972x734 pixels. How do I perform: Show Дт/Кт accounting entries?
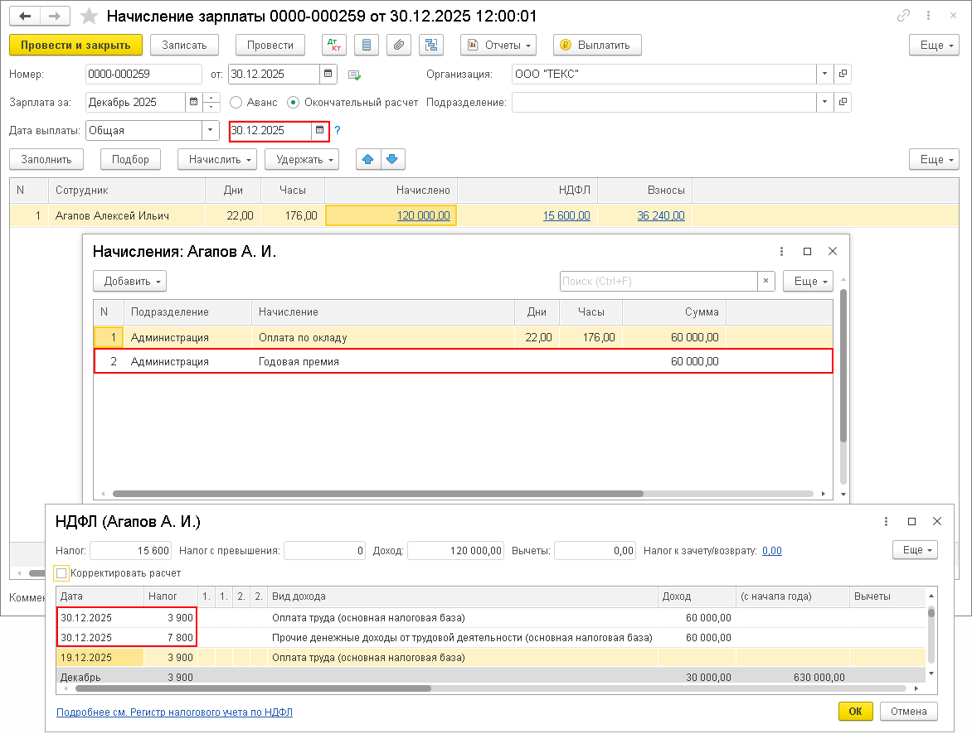pos(334,46)
